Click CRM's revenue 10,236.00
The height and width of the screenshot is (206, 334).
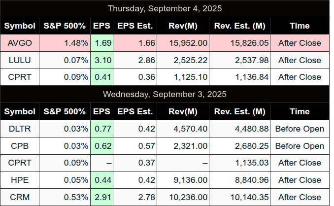click(183, 197)
